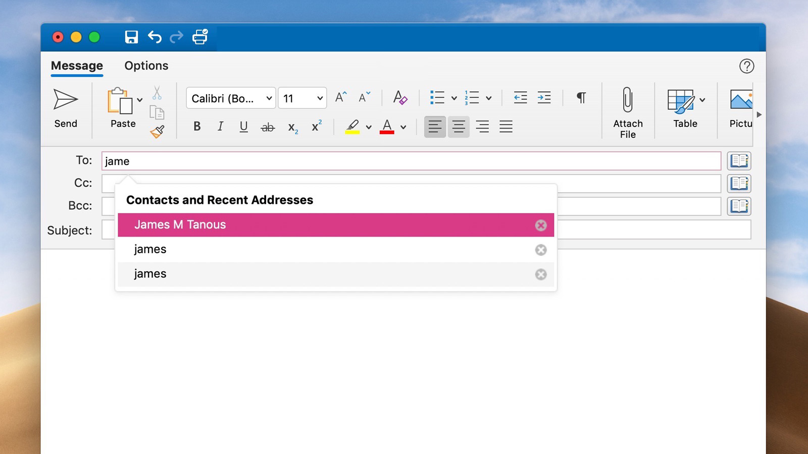Send the email
Screen dimensions: 808x454
click(x=65, y=108)
